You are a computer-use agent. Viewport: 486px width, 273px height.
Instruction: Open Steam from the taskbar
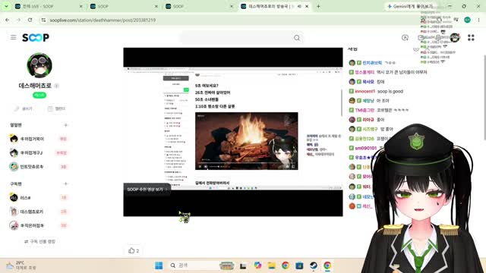pyautogui.click(x=314, y=265)
